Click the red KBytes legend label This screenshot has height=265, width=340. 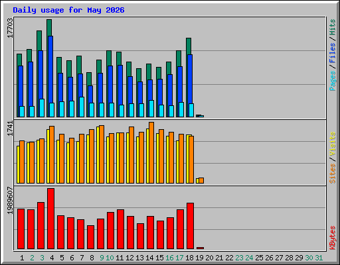333,238
